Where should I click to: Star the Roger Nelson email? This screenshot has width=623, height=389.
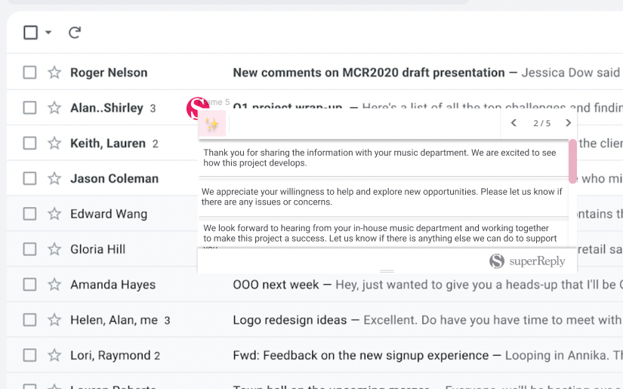(54, 73)
